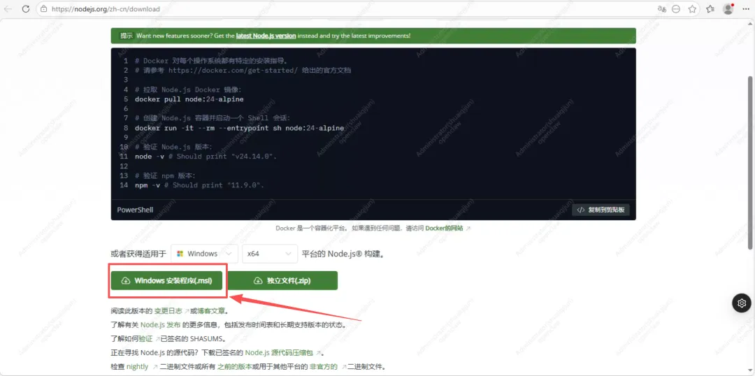Open the 之前的版本 link
This screenshot has width=755, height=376.
pos(234,367)
